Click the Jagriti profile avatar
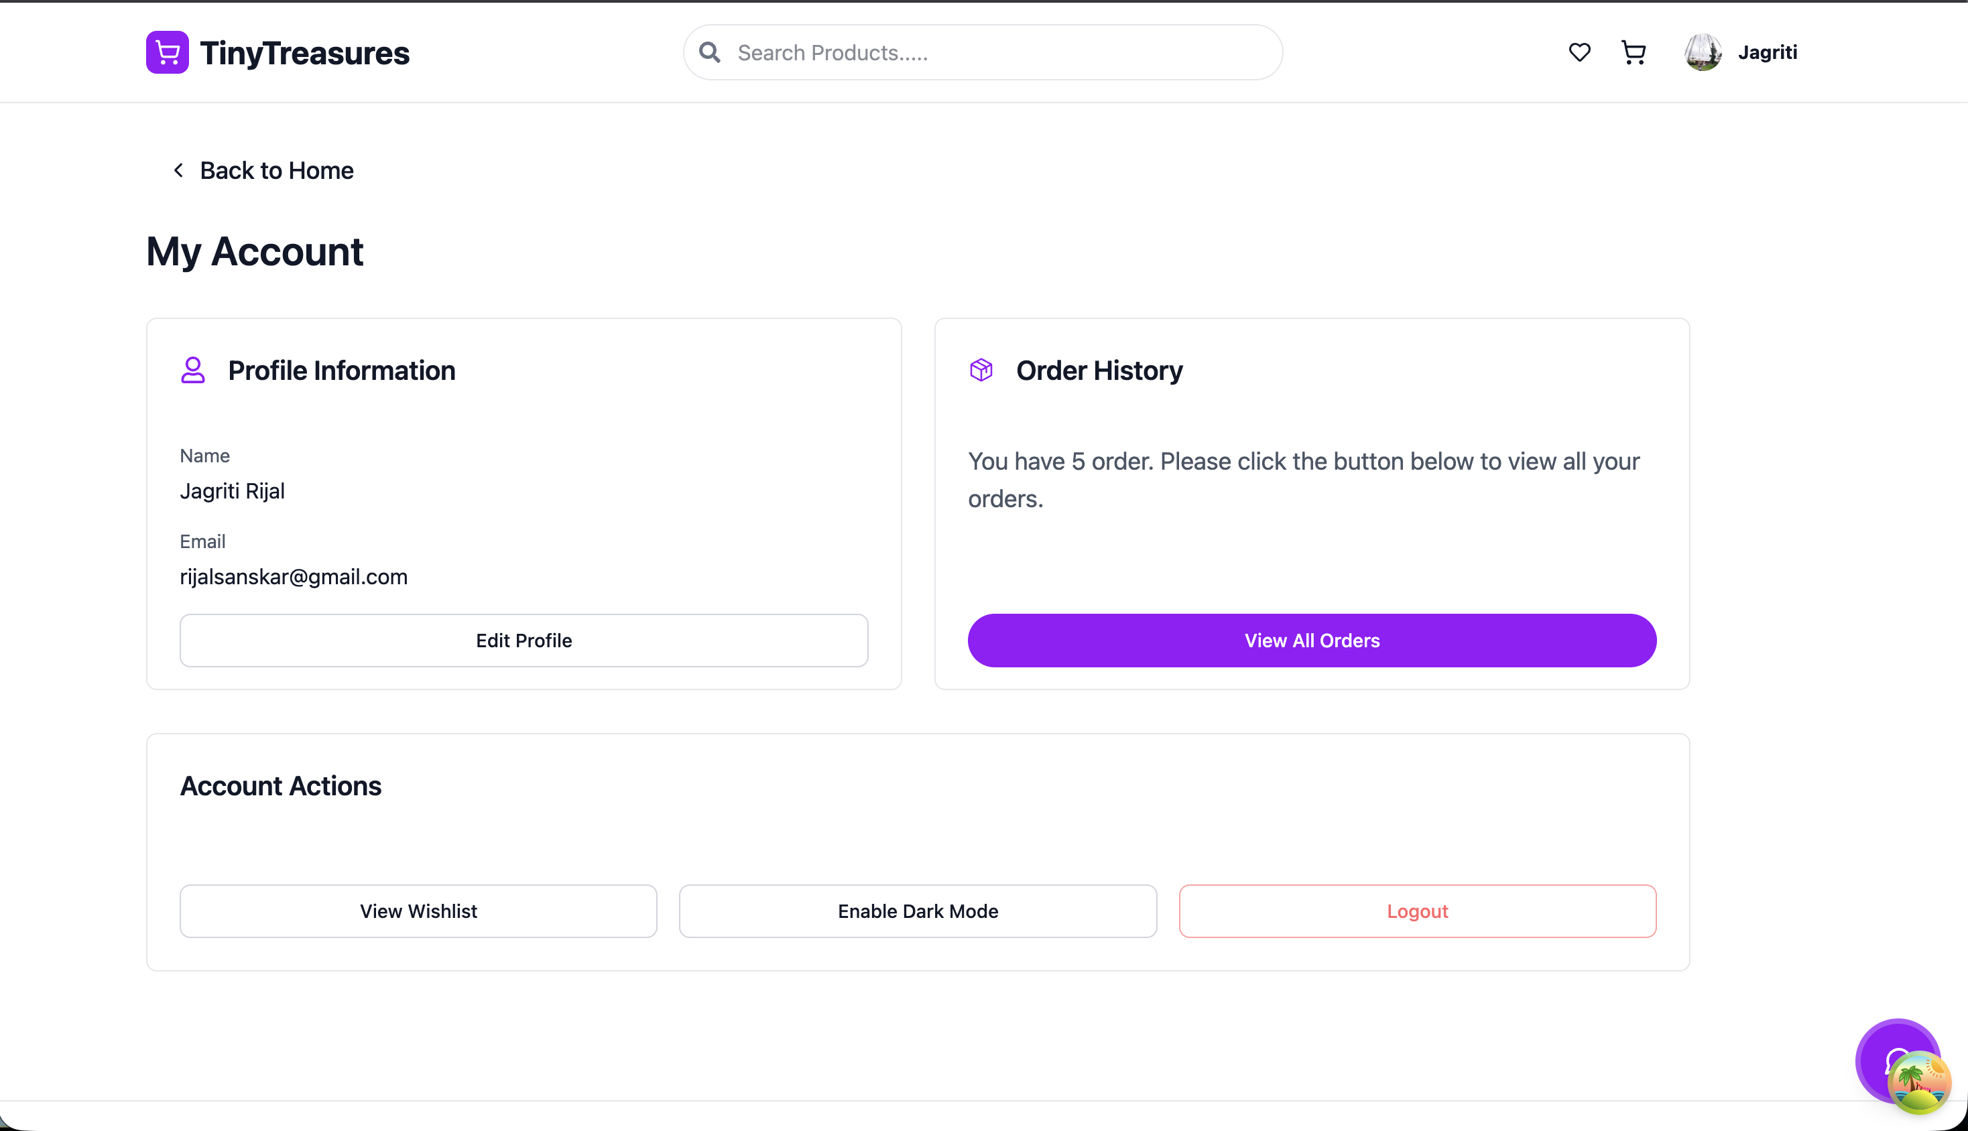The height and width of the screenshot is (1131, 1968). tap(1703, 52)
